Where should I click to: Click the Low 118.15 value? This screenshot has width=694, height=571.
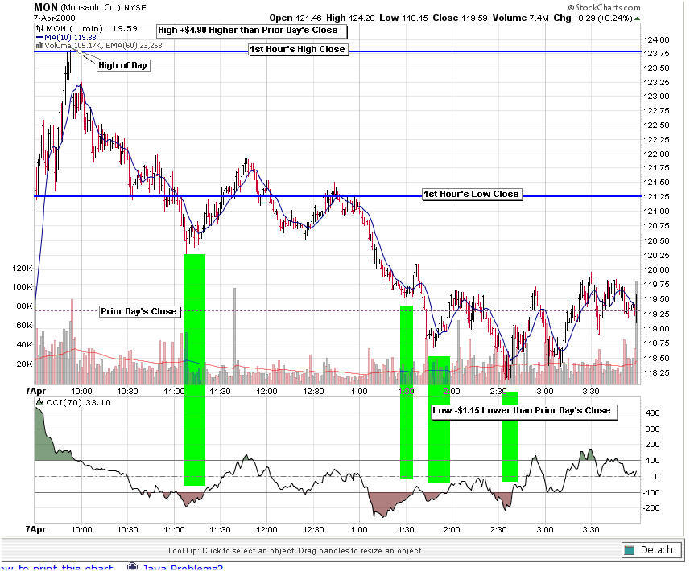(403, 18)
